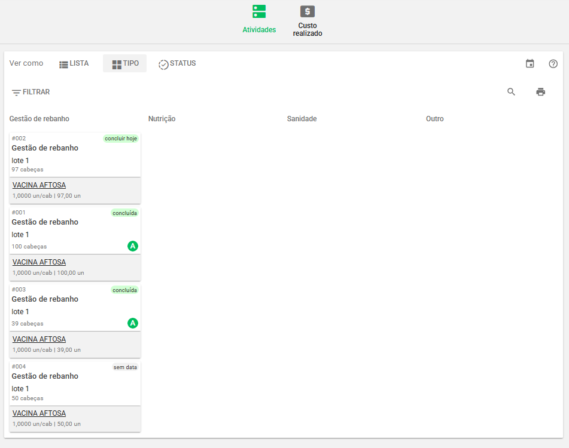
Task: Open VACINA AFTOSA link in card #003
Action: pos(39,339)
